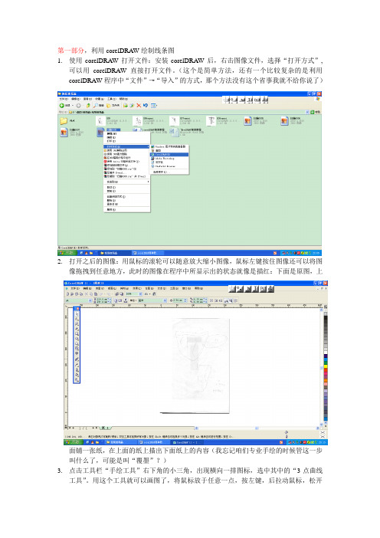Select the scanned image thumbnail under the yellow folder
Screen dimensions: 380x538
[64, 132]
